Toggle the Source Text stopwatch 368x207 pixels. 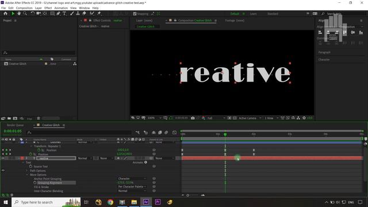[x=30, y=166]
